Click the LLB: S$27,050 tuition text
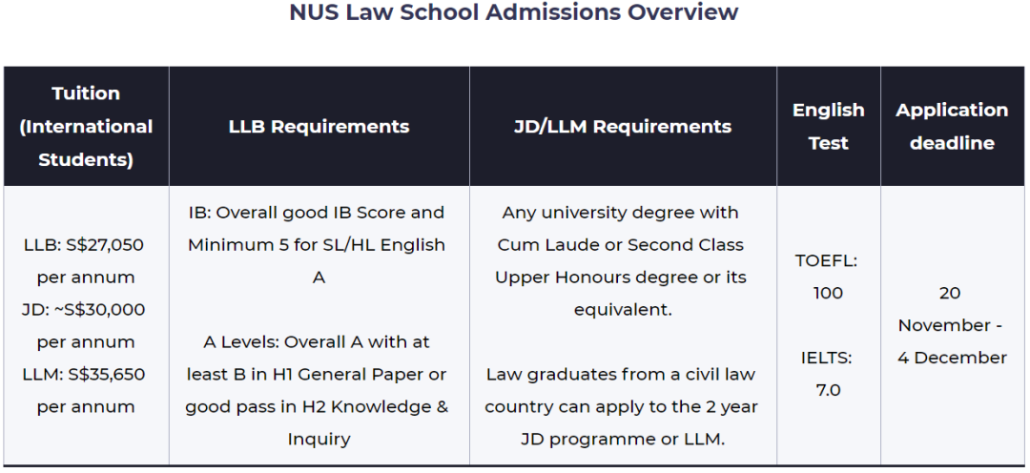 point(84,245)
